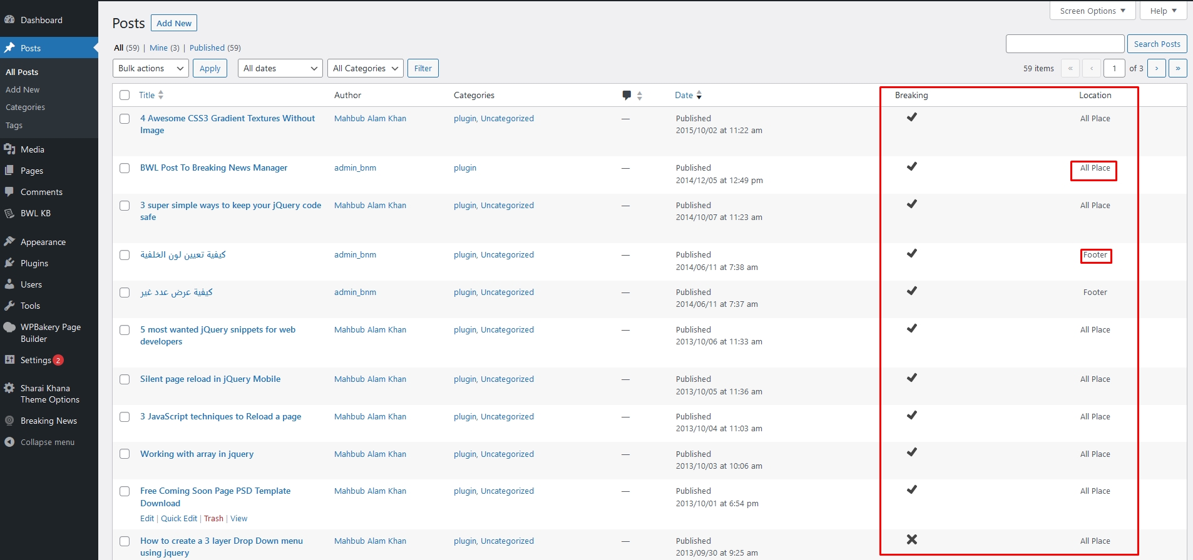The height and width of the screenshot is (560, 1193).
Task: Click the Comments speech bubble sidebar icon
Action: [x=9, y=192]
